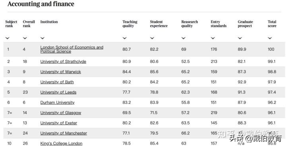Go to University of Exeter page
The height and width of the screenshot is (146, 286).
(59, 123)
